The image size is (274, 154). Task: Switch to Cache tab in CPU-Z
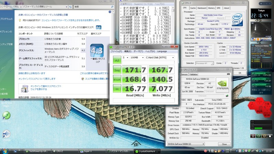tap(193, 8)
